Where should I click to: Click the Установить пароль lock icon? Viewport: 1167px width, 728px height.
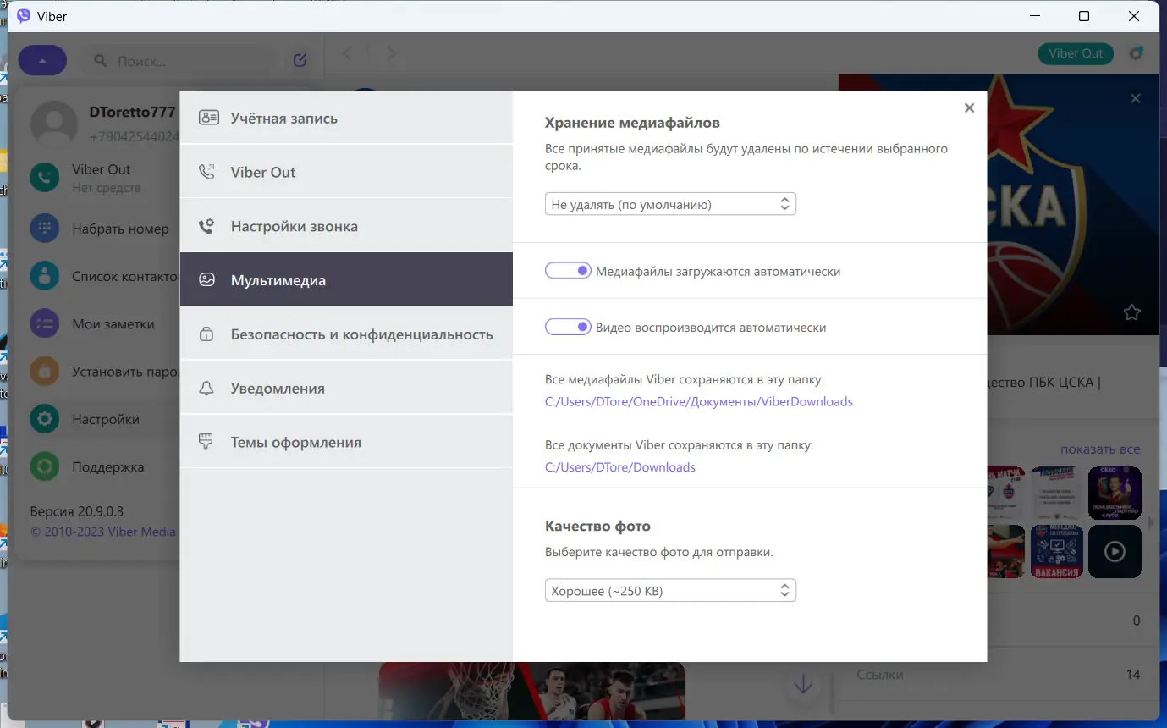(44, 371)
